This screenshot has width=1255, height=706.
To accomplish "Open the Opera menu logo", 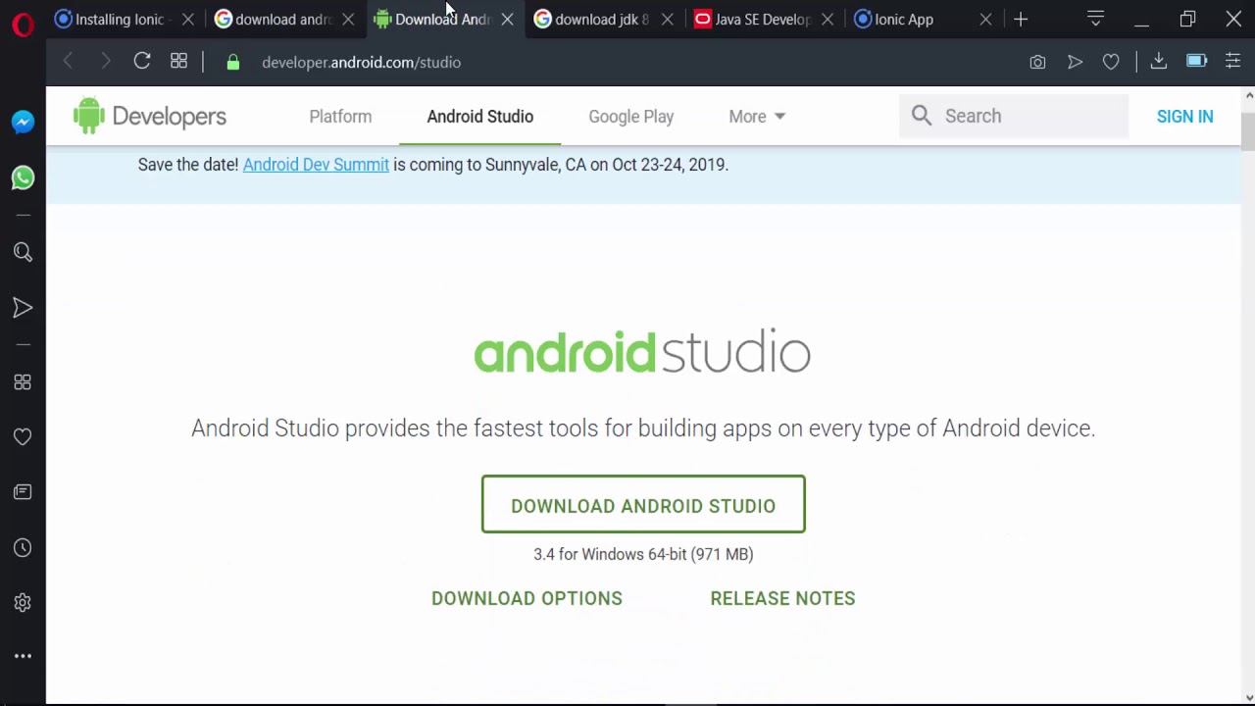I will [x=23, y=23].
